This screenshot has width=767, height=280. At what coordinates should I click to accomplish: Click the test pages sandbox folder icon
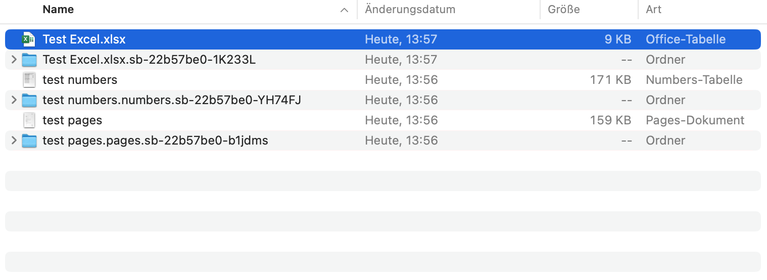[29, 141]
